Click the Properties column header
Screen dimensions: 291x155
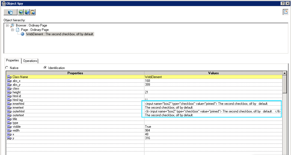75,73
